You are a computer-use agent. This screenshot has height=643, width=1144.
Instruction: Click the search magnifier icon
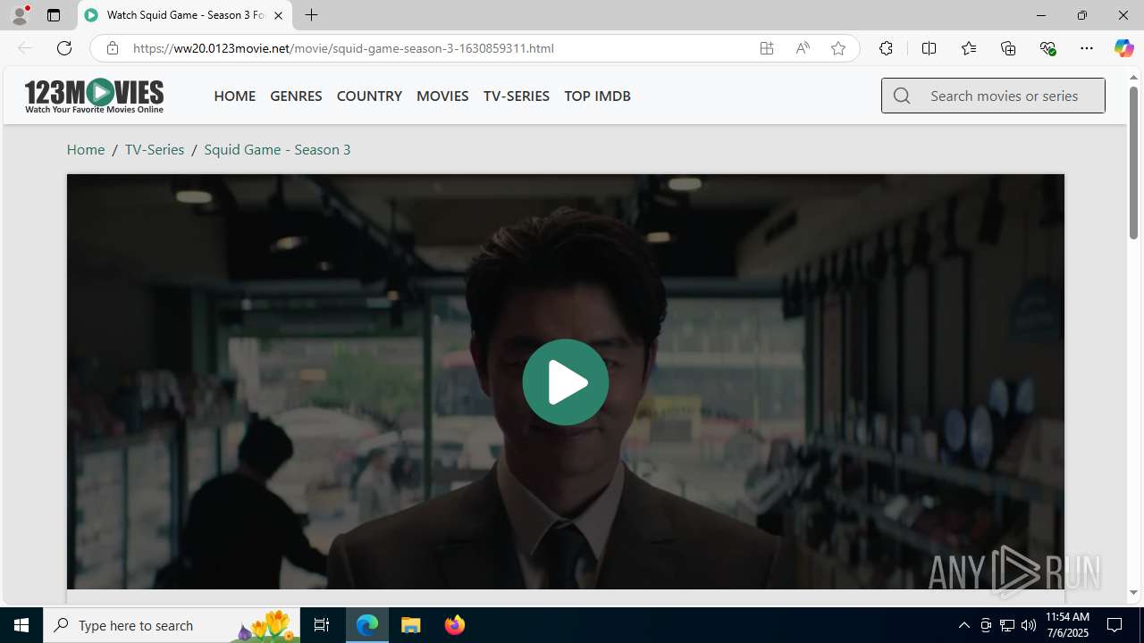[x=902, y=96]
